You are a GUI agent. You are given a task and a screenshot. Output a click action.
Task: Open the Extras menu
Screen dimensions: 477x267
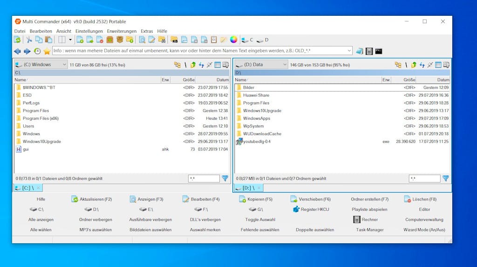pos(147,31)
